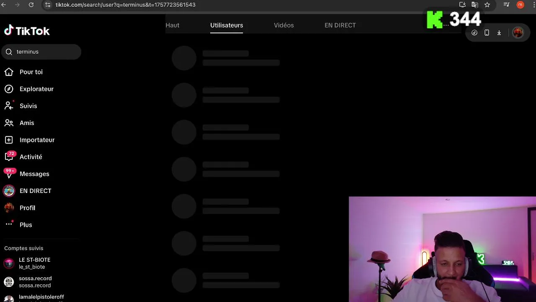Switch to the Haut tab
This screenshot has height=302, width=536.
click(172, 25)
